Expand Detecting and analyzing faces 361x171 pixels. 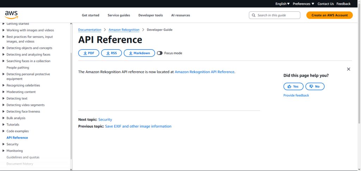[4, 55]
